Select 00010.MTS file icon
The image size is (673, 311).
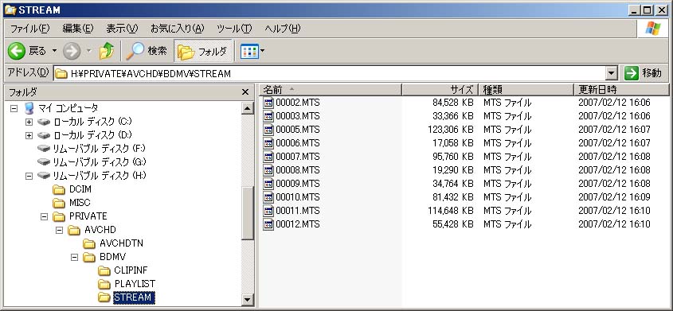tap(268, 197)
